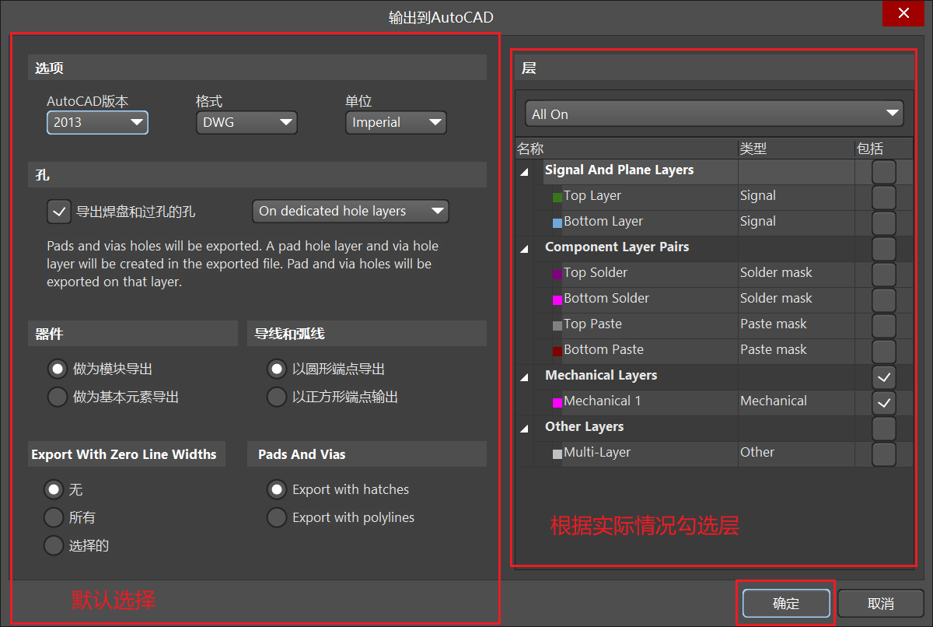Image resolution: width=933 pixels, height=627 pixels.
Task: Select the Top Solder row name
Action: (x=596, y=273)
